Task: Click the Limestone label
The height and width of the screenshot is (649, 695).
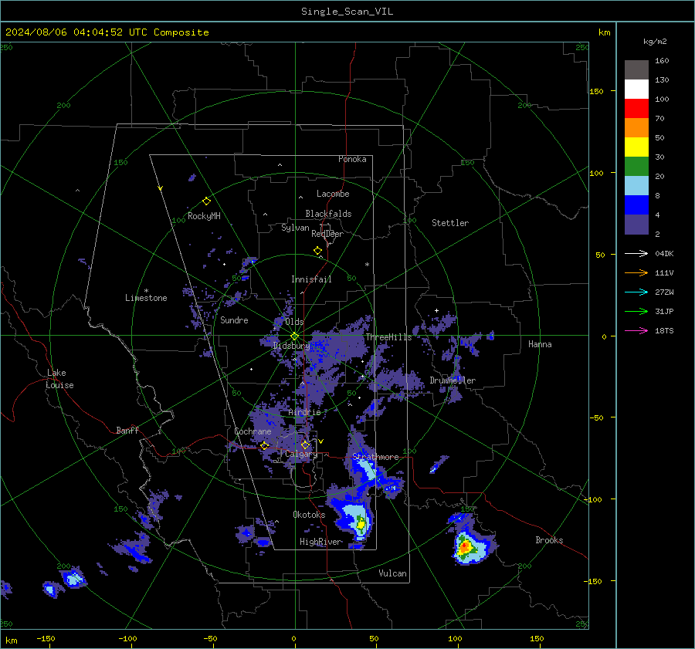Action: [x=146, y=298]
